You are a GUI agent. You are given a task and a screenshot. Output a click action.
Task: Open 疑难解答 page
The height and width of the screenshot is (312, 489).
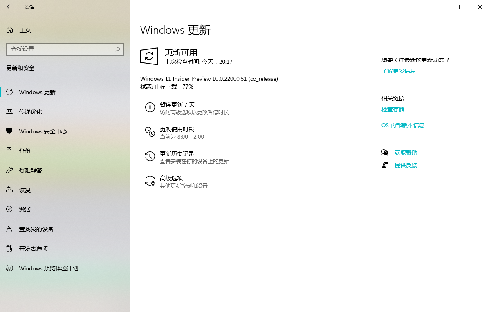(x=65, y=170)
